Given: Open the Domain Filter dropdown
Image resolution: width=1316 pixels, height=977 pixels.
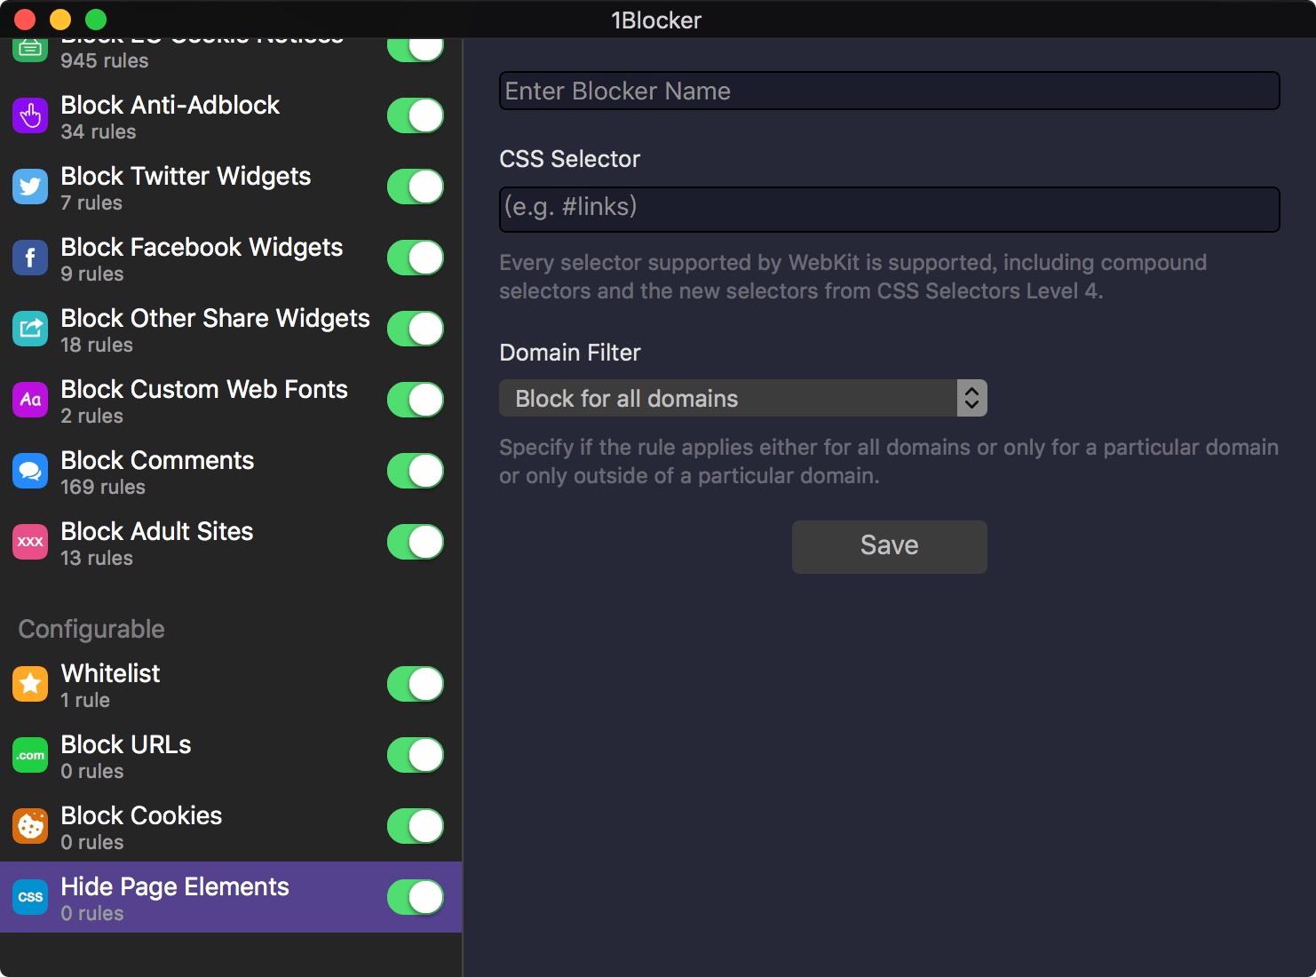Looking at the screenshot, I should [x=742, y=399].
